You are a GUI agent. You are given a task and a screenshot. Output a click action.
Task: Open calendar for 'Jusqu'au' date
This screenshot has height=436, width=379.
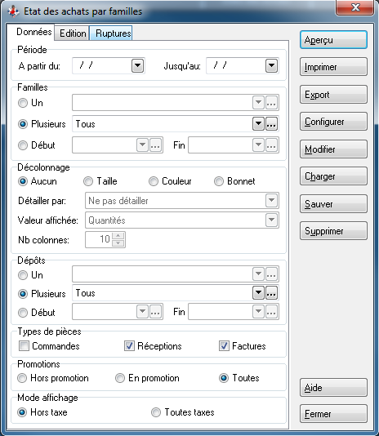click(x=271, y=66)
